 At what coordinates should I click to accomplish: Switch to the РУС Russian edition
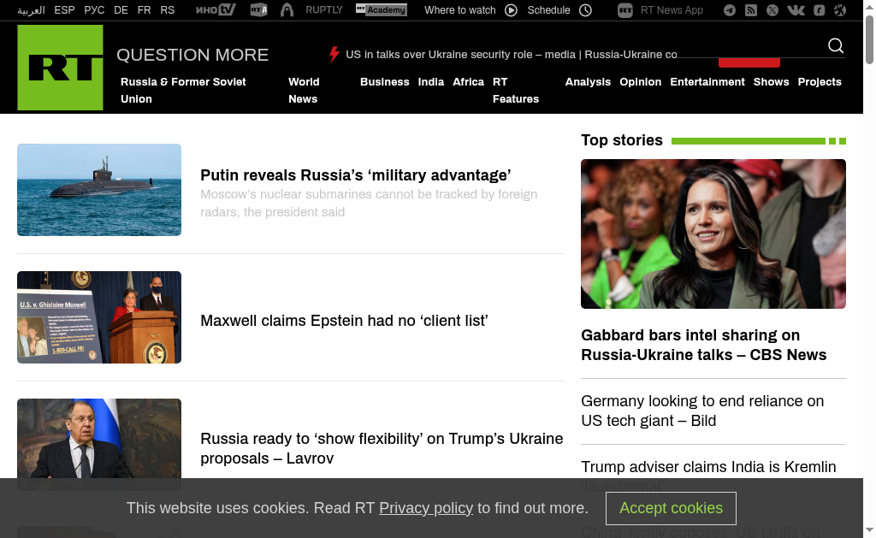(94, 10)
